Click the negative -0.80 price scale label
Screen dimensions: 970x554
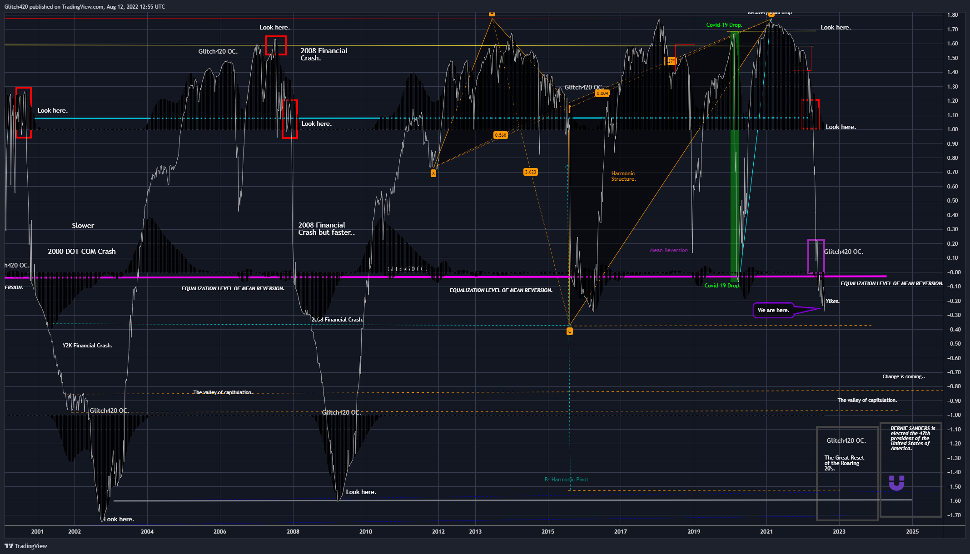953,386
